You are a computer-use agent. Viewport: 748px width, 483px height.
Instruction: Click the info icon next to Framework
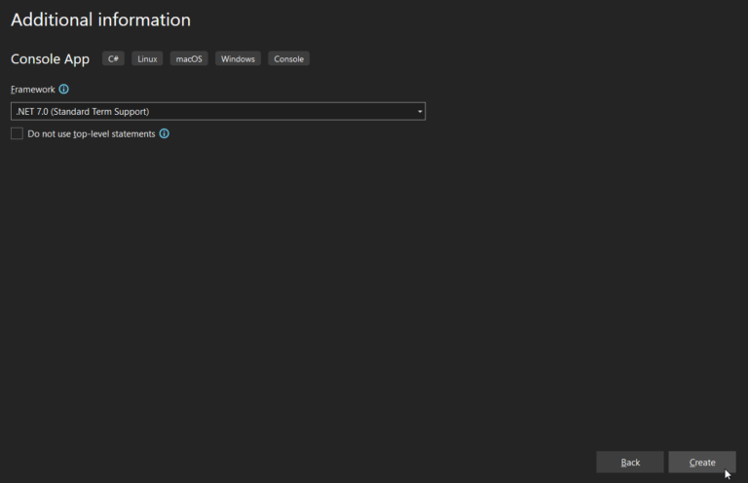(x=64, y=89)
